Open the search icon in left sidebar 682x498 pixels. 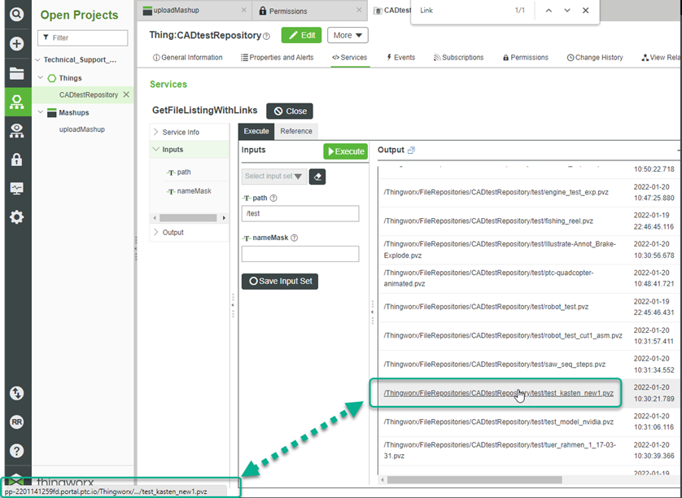pyautogui.click(x=16, y=15)
